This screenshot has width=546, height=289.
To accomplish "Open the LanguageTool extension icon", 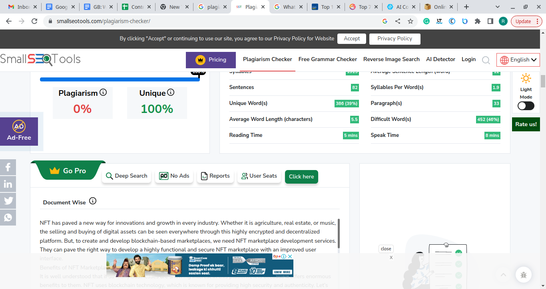I will click(439, 22).
